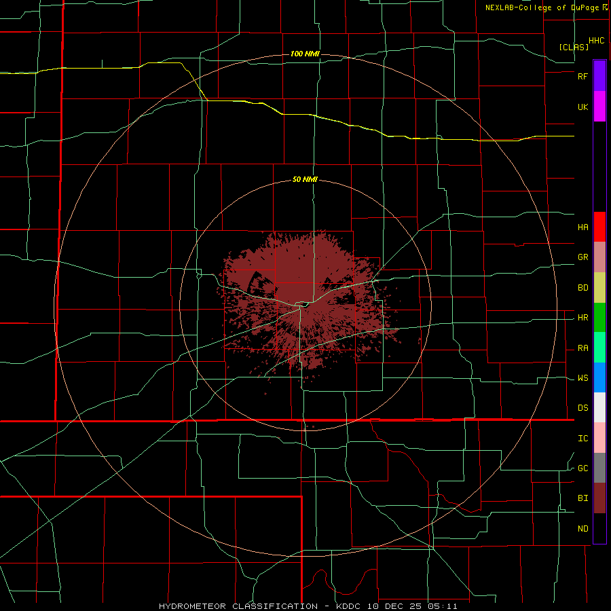
Task: Click the NEXLAB-College of DuPage text
Action: point(542,7)
